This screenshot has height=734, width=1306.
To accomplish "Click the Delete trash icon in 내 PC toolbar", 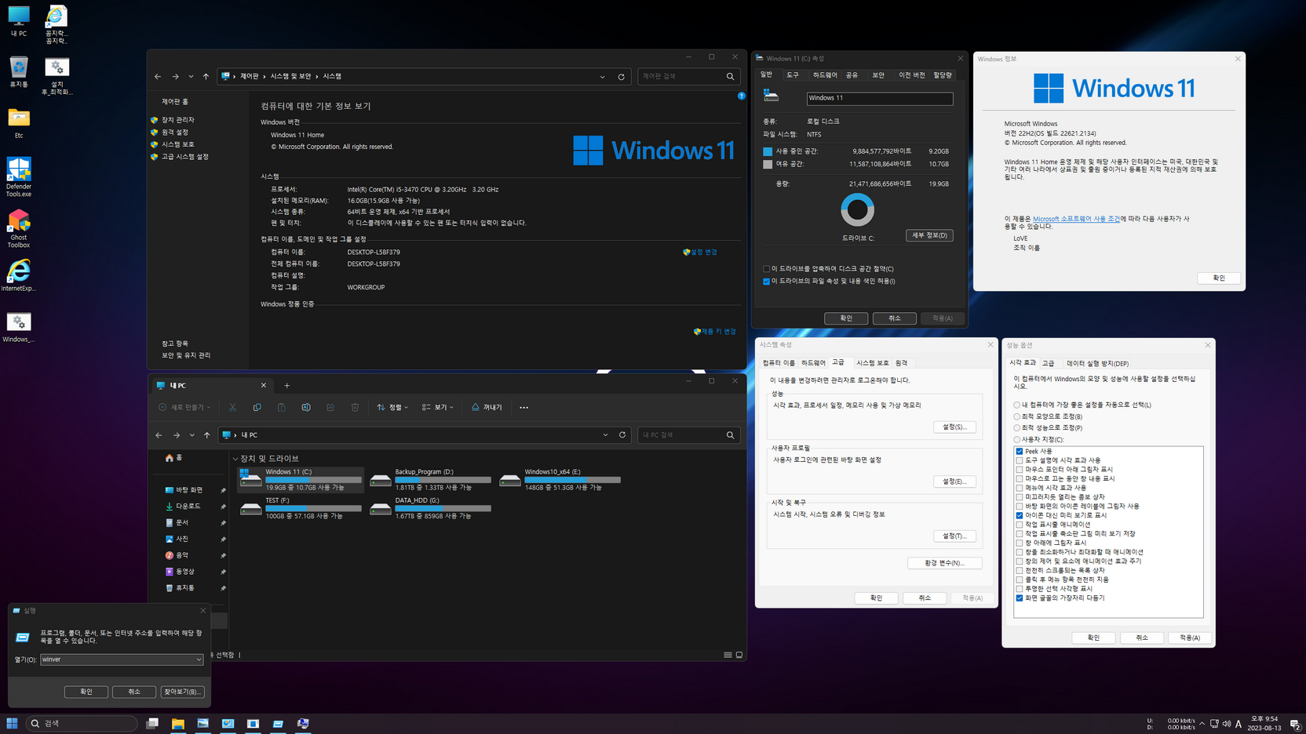I will coord(355,407).
